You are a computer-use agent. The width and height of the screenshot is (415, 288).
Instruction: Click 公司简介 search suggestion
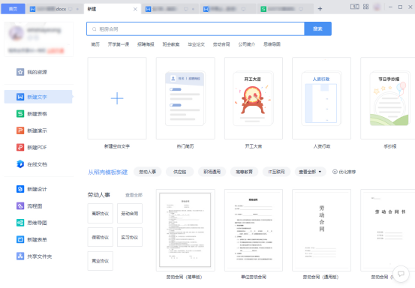point(246,44)
